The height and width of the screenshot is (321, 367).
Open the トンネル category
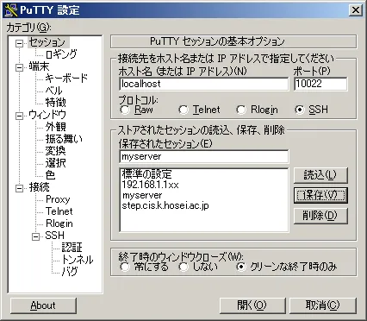click(x=78, y=260)
